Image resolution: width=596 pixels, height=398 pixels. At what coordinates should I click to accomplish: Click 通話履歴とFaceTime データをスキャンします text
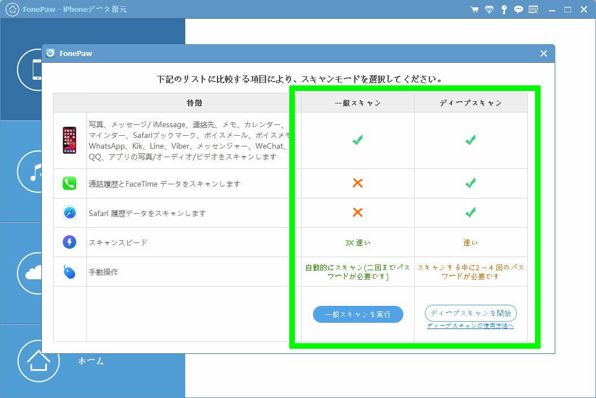[x=164, y=184]
